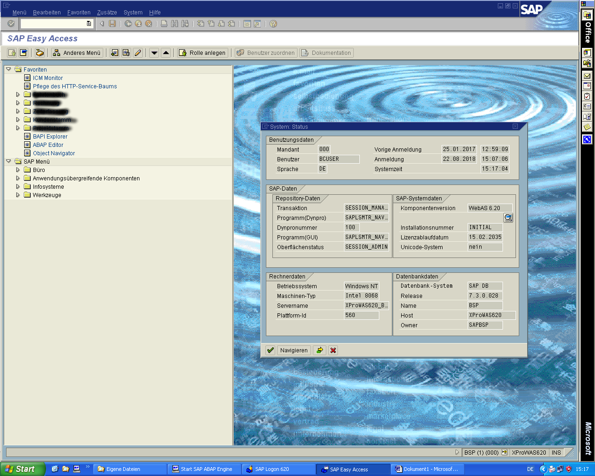Click the move favorite up arrow icon
595x476 pixels.
[x=166, y=53]
